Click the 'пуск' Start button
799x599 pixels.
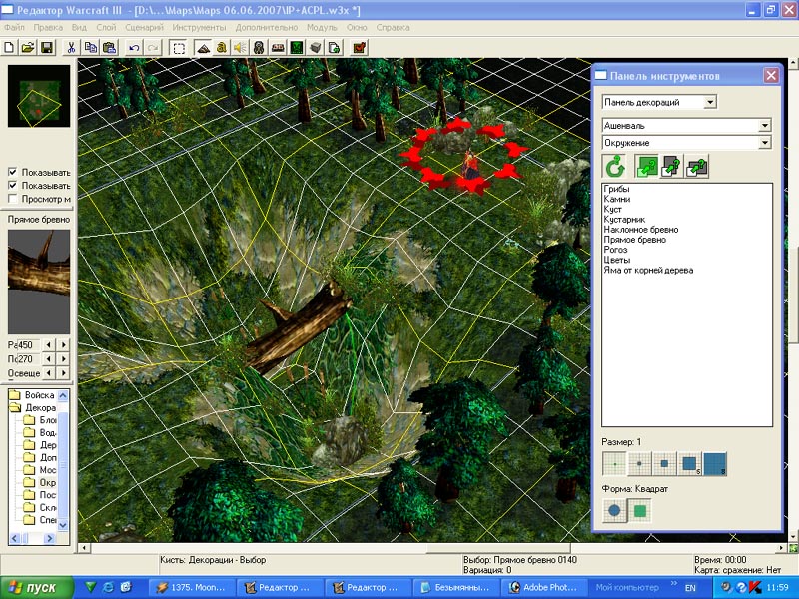pos(36,587)
